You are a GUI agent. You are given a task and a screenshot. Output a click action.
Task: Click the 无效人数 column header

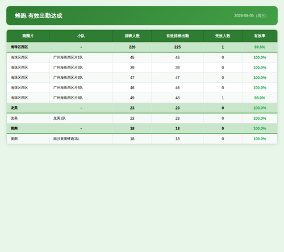point(223,36)
